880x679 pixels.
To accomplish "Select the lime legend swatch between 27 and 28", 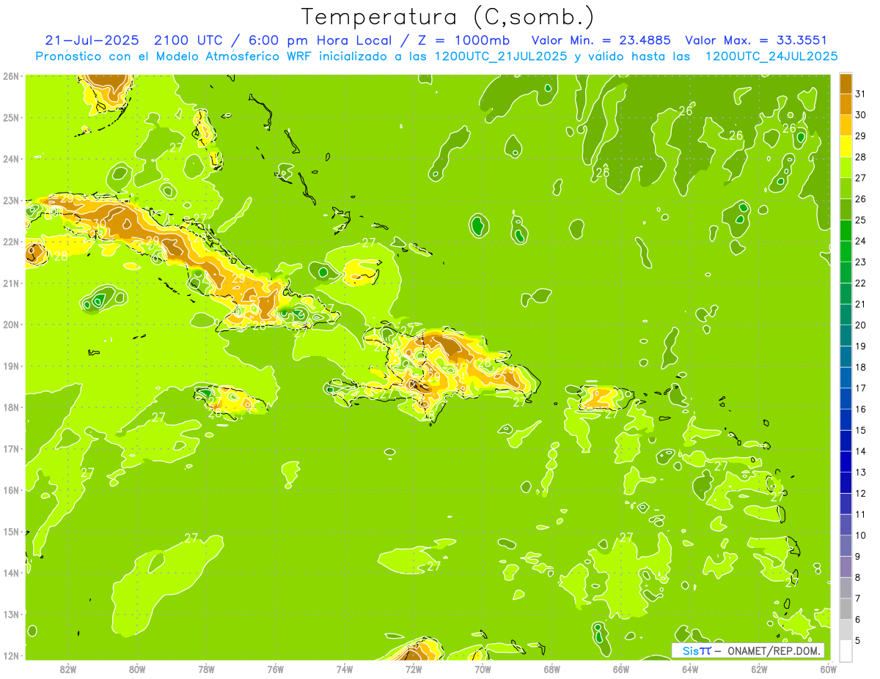I will point(846,167).
